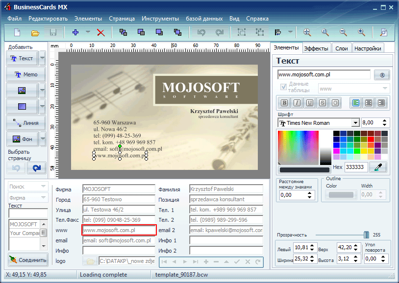The image size is (399, 283).
Task: Open the www table field dropdown
Action: coord(385,89)
